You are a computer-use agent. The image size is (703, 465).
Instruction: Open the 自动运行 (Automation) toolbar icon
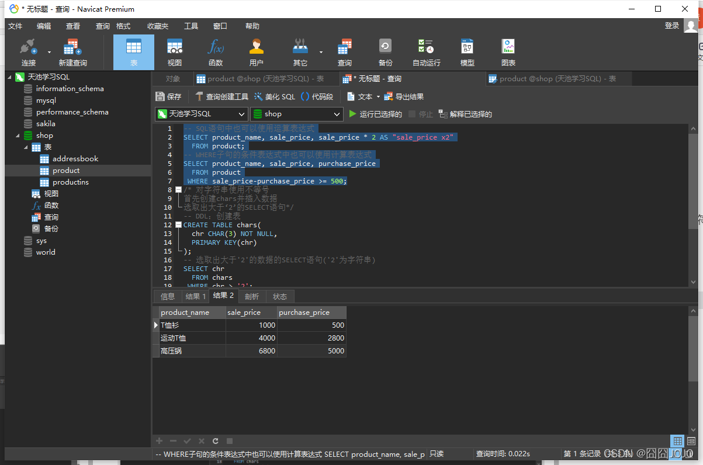[x=426, y=53]
